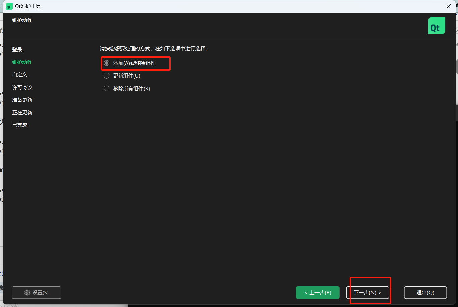Close the Qt维护工具 window

[x=449, y=6]
